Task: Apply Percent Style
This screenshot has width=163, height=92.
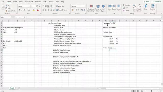Action: click(x=76, y=10)
